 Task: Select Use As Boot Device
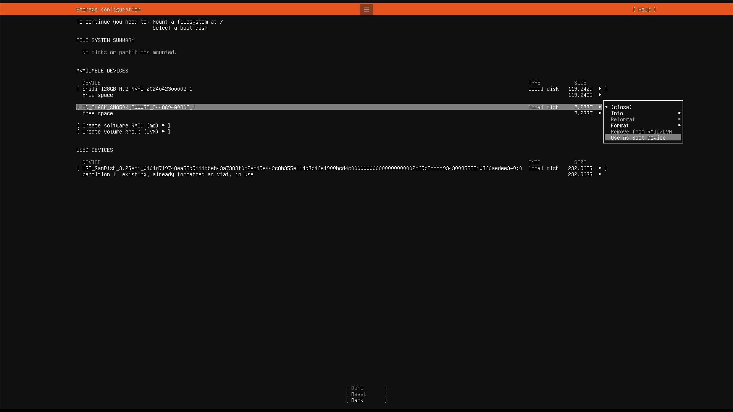point(638,138)
